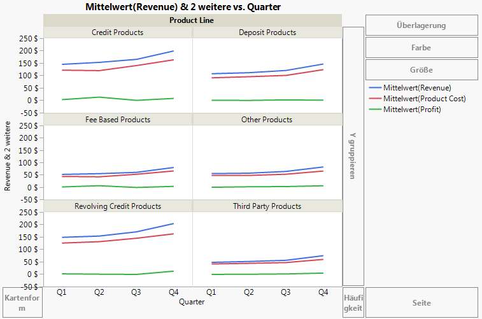Screen dimensions: 482x319
Task: Click the Y gruppieren zone
Action: tap(353, 156)
